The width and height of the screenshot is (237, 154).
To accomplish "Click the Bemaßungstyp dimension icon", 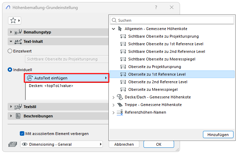I will tap(18, 32).
